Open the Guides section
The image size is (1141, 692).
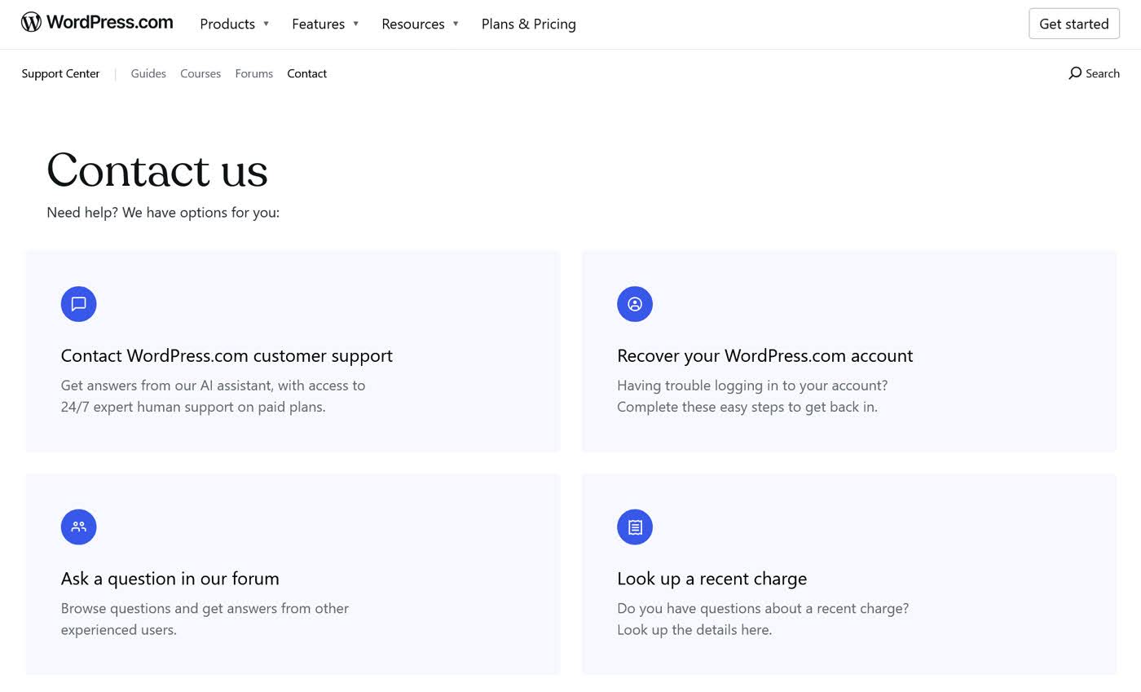(148, 73)
